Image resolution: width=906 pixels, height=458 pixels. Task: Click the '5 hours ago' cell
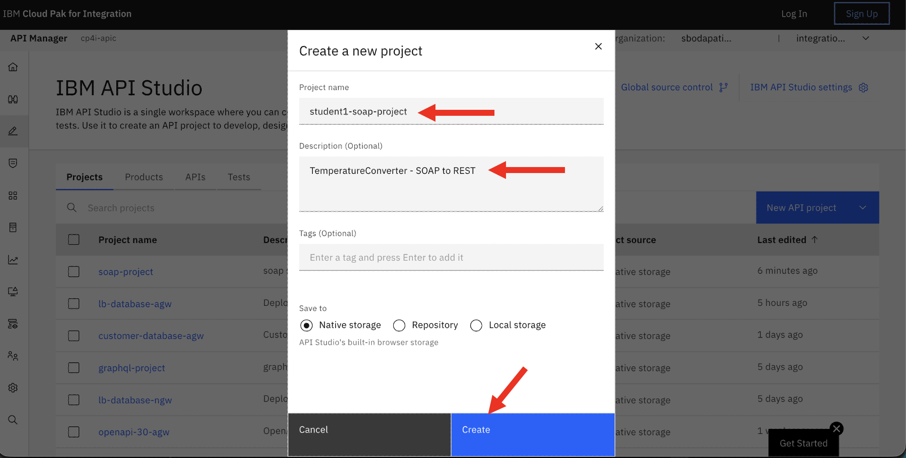[x=782, y=302]
